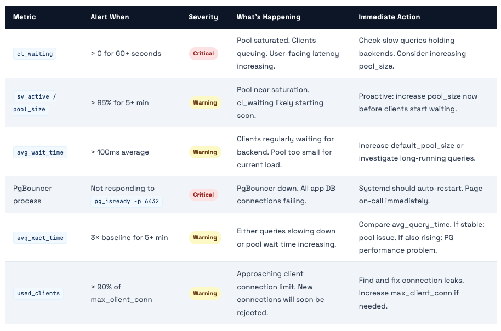Click the avg_xact_time metric code tag
This screenshot has height=331, width=501.
(x=40, y=238)
